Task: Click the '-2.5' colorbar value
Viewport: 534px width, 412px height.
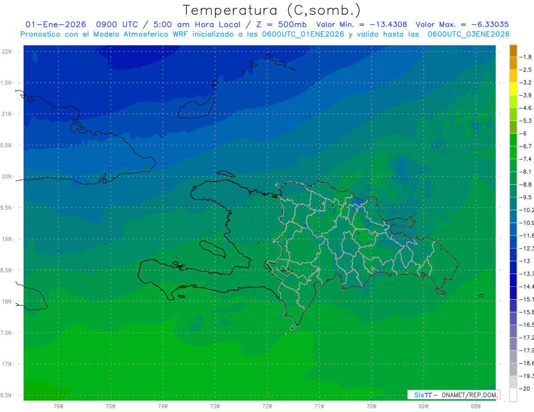Action: (x=526, y=70)
